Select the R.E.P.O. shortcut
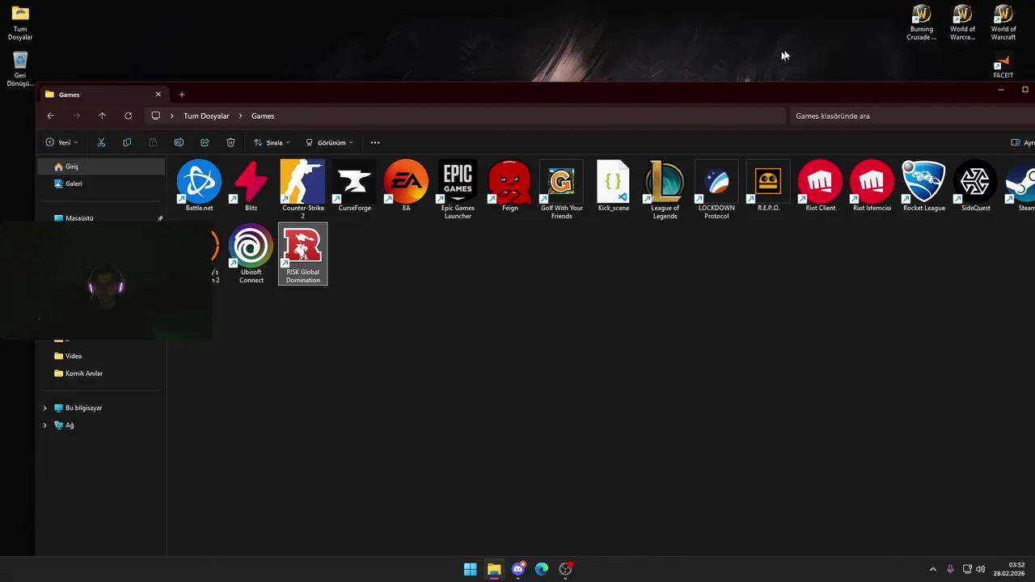This screenshot has height=582, width=1035. [x=768, y=187]
